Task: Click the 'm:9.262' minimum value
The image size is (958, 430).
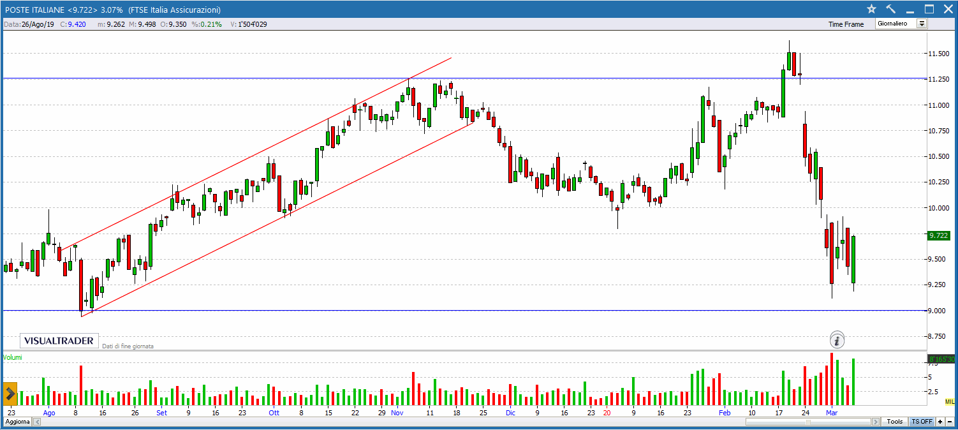Action: pos(110,24)
